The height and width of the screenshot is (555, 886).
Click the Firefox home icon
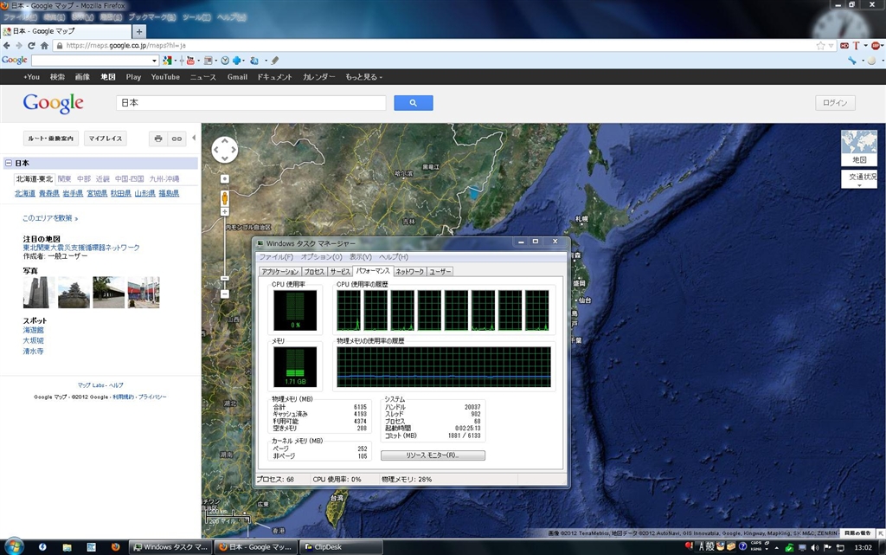44,45
